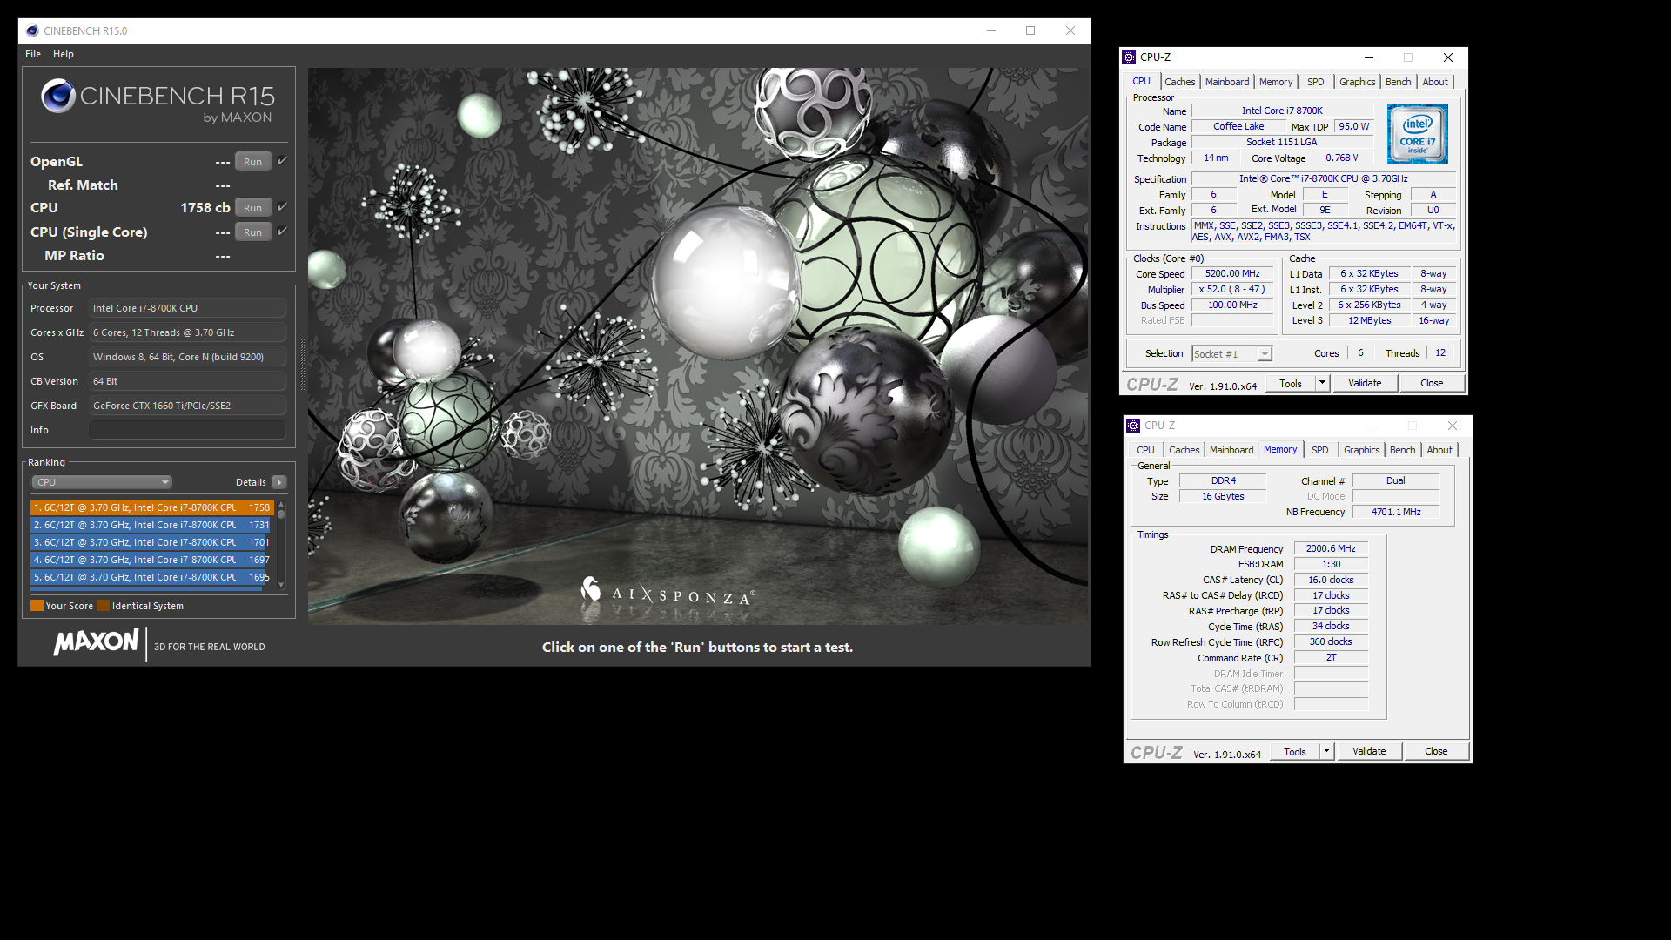The height and width of the screenshot is (940, 1671).
Task: Click the CAS# Latency value 16.0 clocks
Action: [1331, 580]
